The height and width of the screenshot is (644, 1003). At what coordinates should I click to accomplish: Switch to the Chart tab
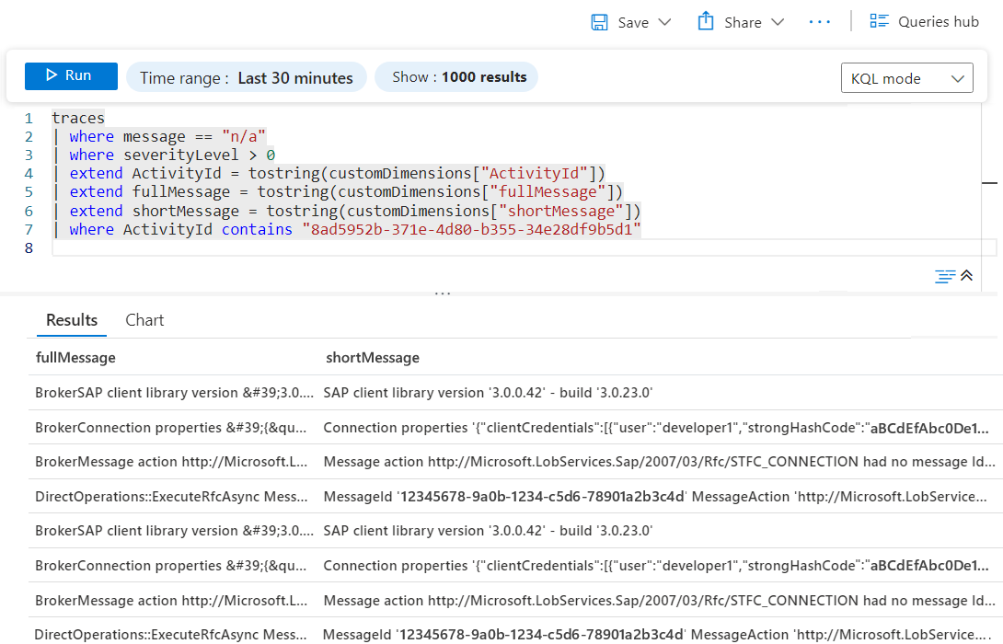(144, 320)
